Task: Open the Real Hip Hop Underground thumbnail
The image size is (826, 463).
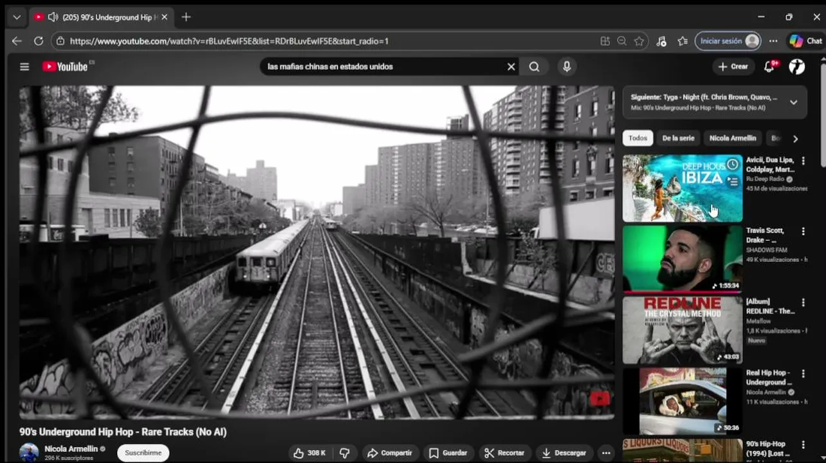Action: point(682,401)
